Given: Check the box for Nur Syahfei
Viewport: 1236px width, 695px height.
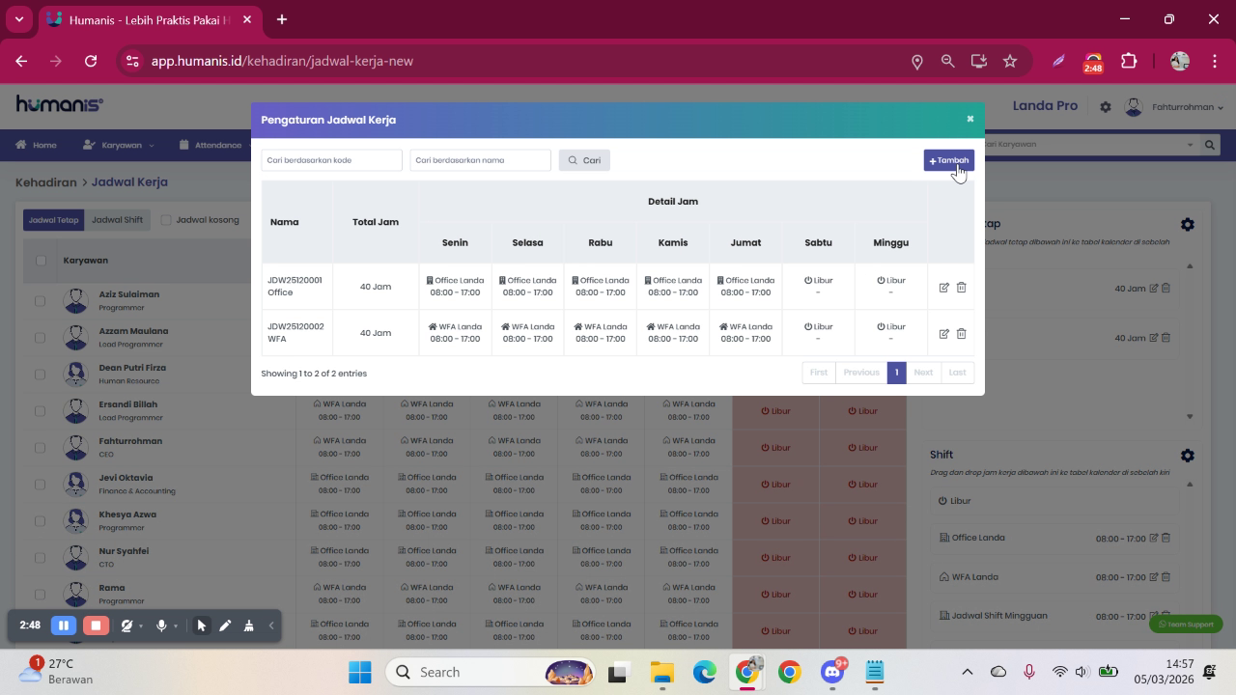Looking at the screenshot, I should tap(41, 558).
